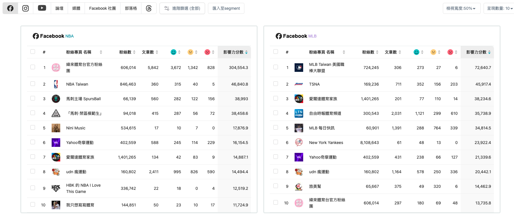
Task: Open the 「馬刺·禁區模範生」 page name link
Action: click(85, 113)
